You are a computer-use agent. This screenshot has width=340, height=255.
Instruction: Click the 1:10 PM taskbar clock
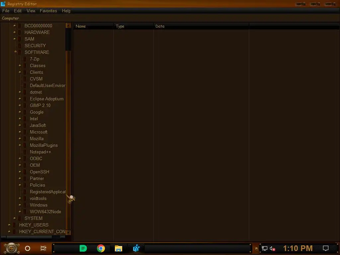click(x=298, y=248)
